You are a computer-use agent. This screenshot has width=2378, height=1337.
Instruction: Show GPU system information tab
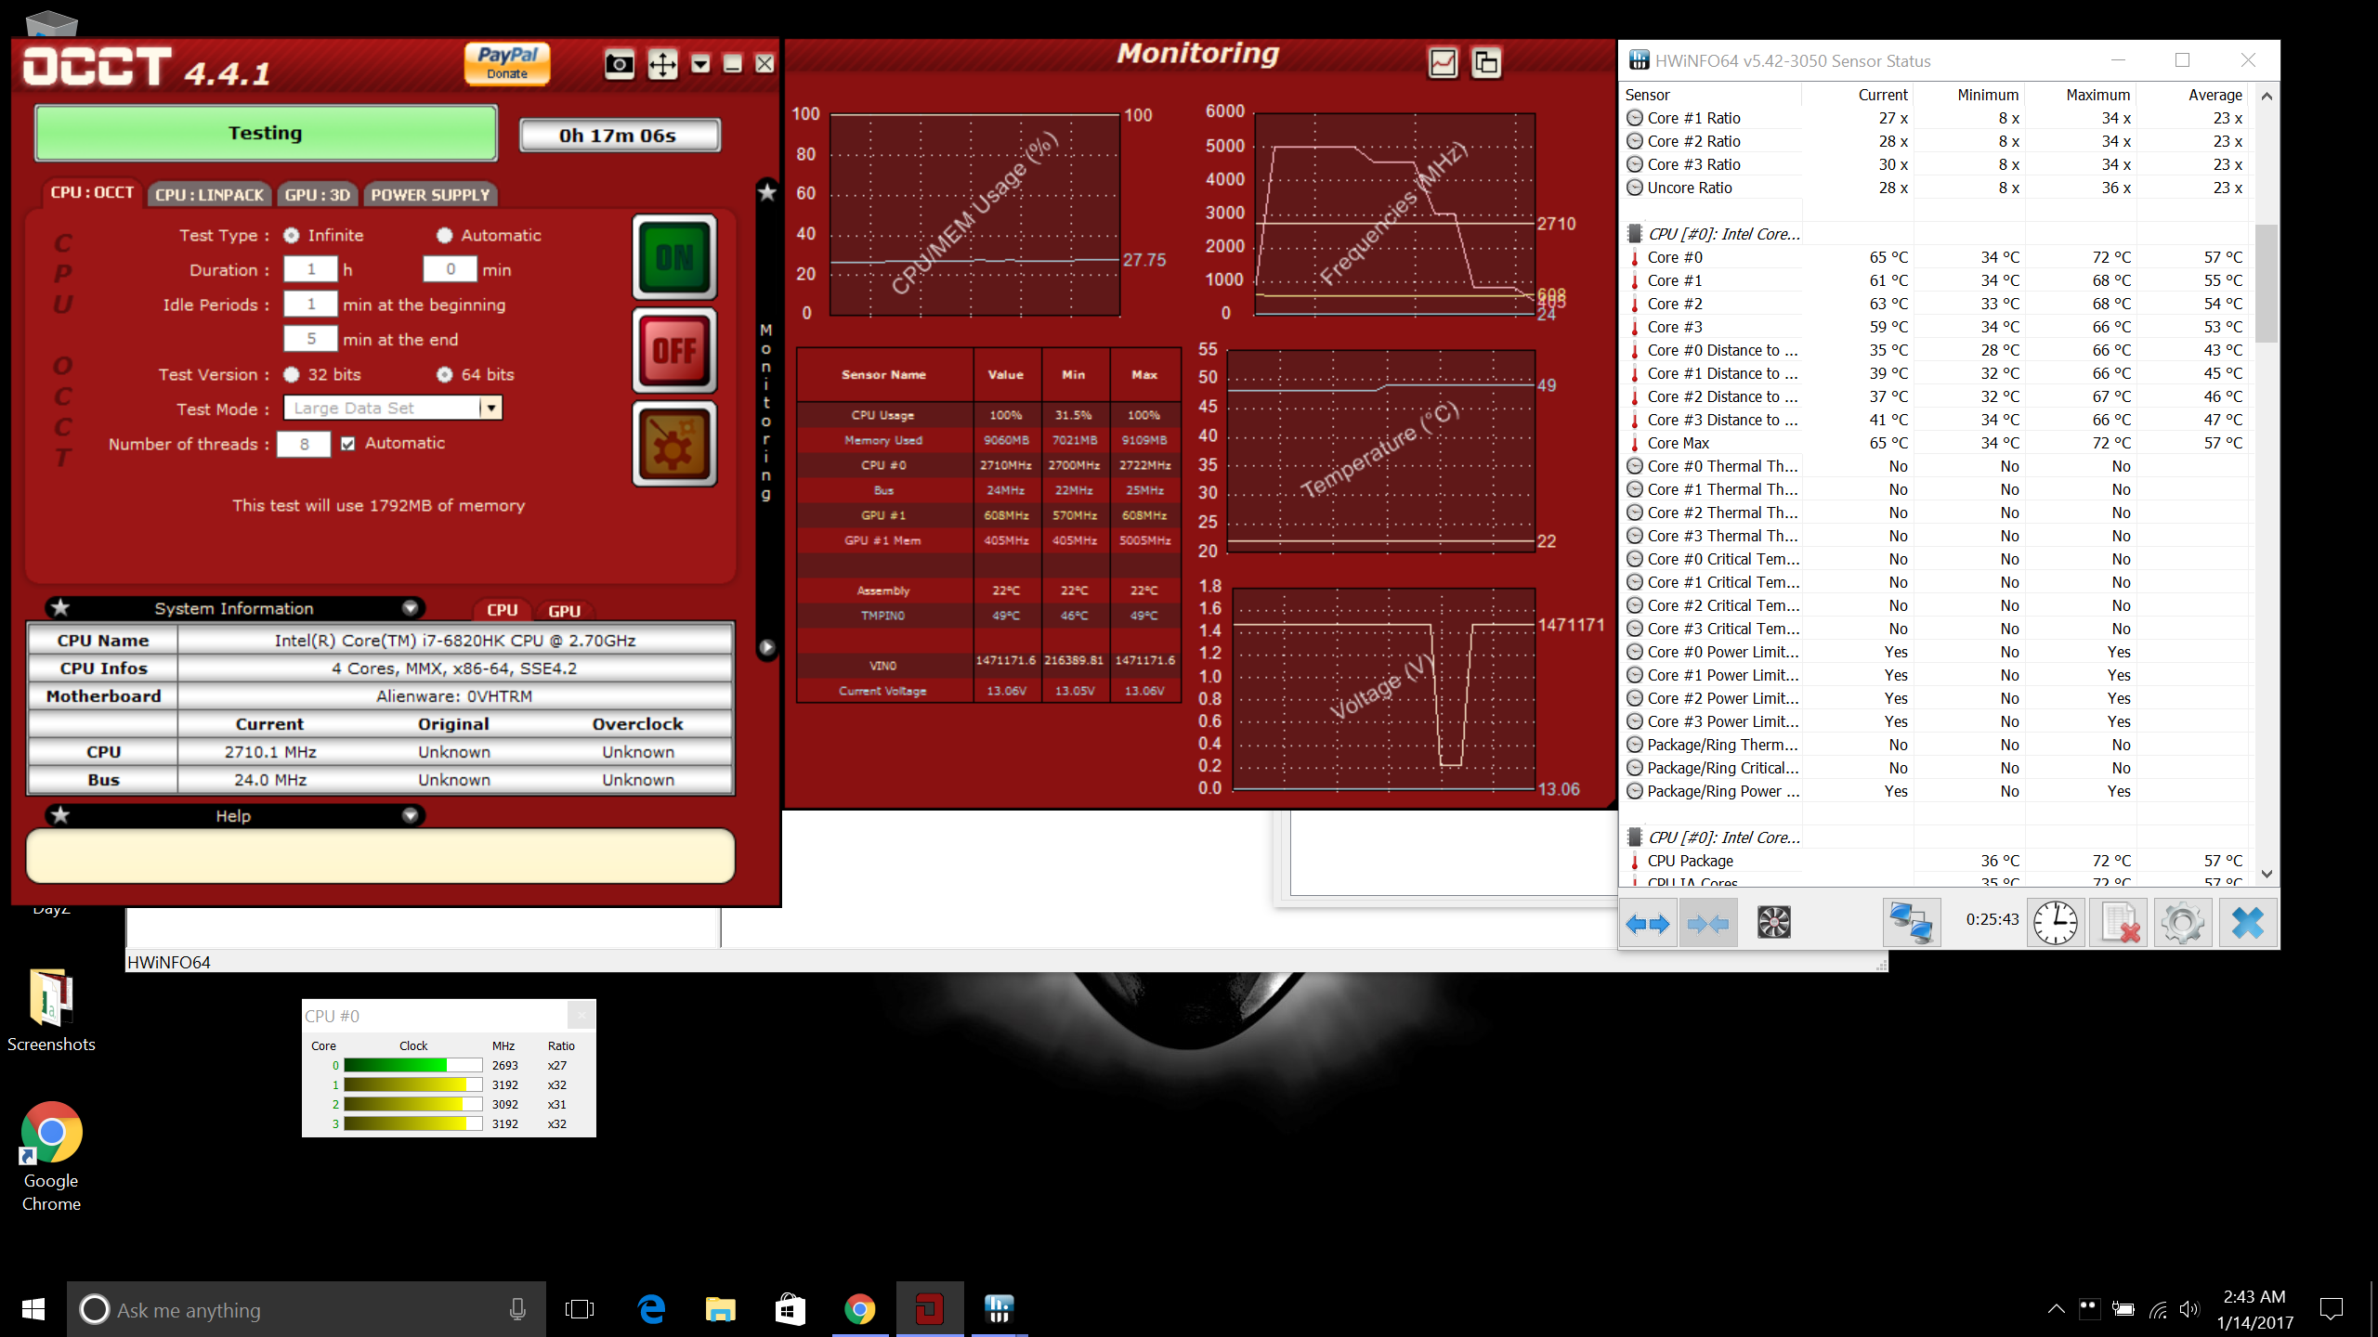pyautogui.click(x=564, y=610)
